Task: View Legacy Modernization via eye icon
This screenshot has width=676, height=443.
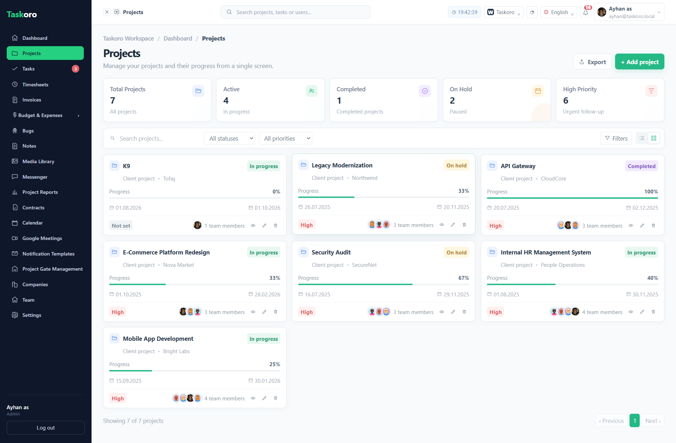Action: pos(442,225)
